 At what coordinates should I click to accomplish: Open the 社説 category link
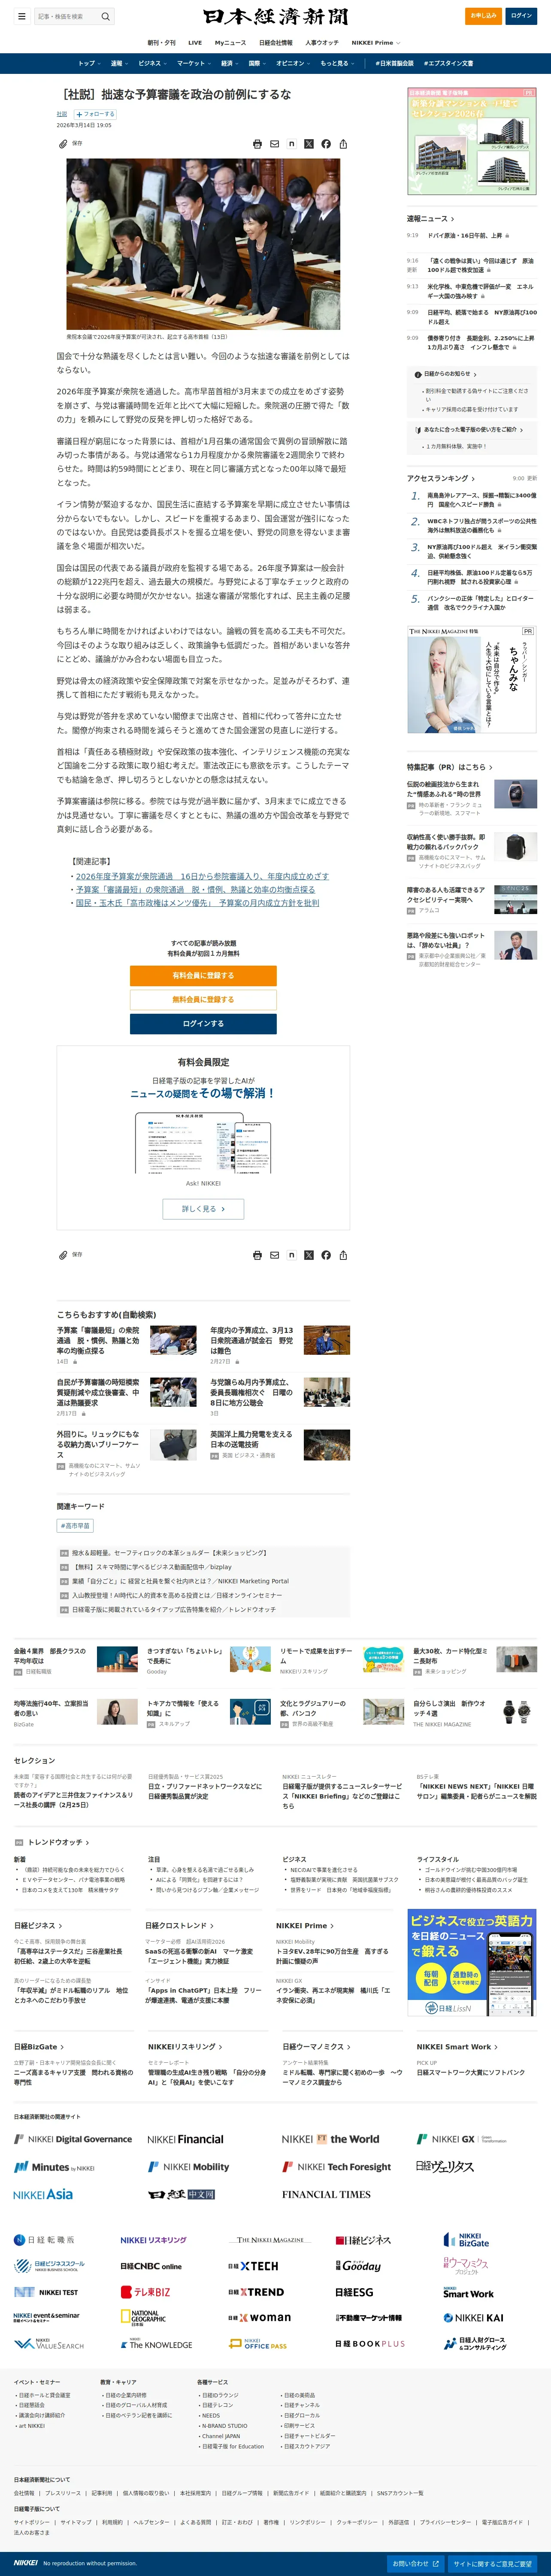[x=62, y=114]
